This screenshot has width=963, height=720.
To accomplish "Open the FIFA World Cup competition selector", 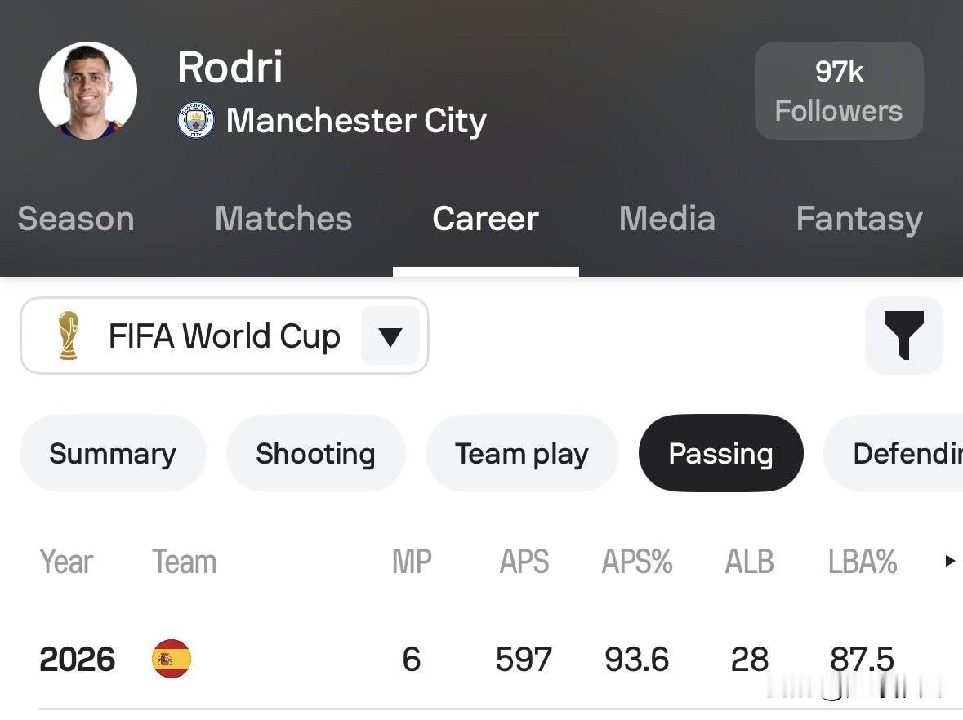I will 224,336.
